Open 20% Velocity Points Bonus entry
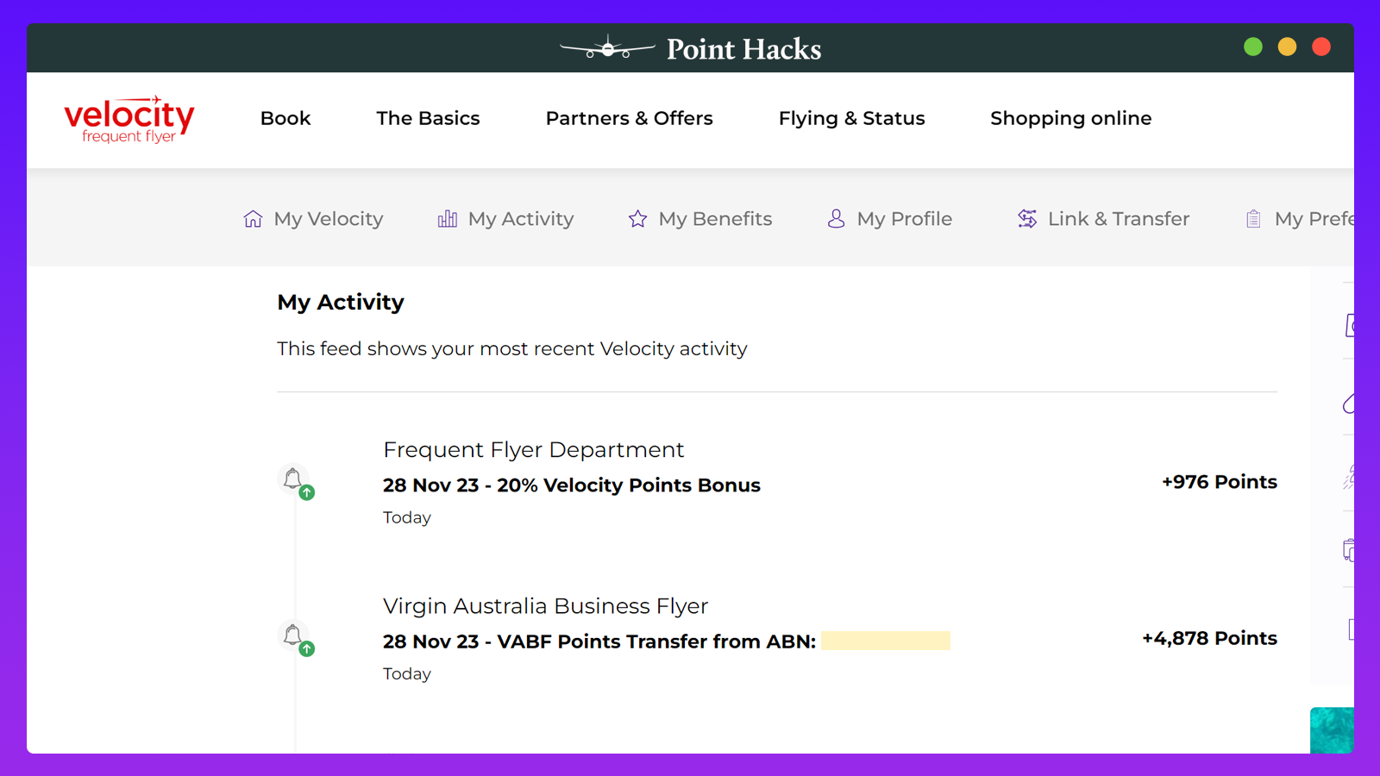The image size is (1380, 776). [572, 485]
